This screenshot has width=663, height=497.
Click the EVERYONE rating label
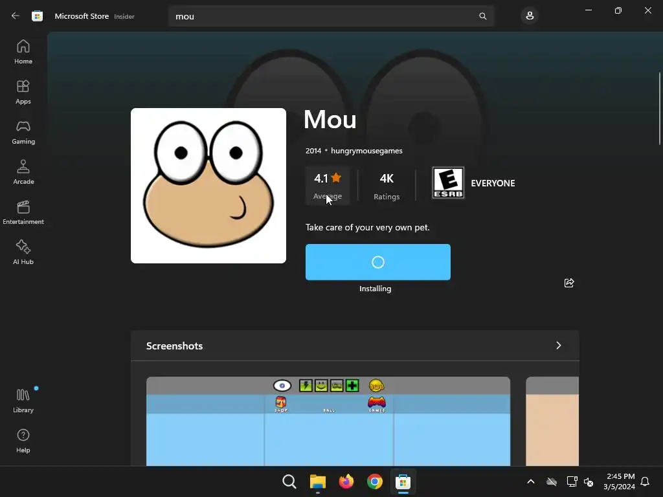pos(493,183)
